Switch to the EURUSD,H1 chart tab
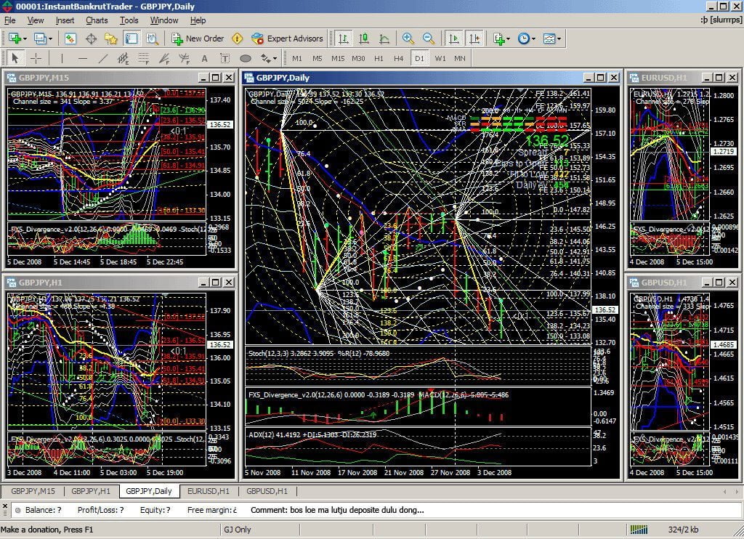Screen dimensions: 744x539 pyautogui.click(x=209, y=491)
